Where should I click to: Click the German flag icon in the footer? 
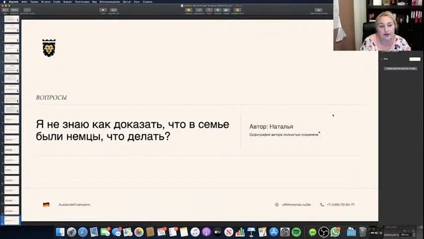tap(46, 204)
